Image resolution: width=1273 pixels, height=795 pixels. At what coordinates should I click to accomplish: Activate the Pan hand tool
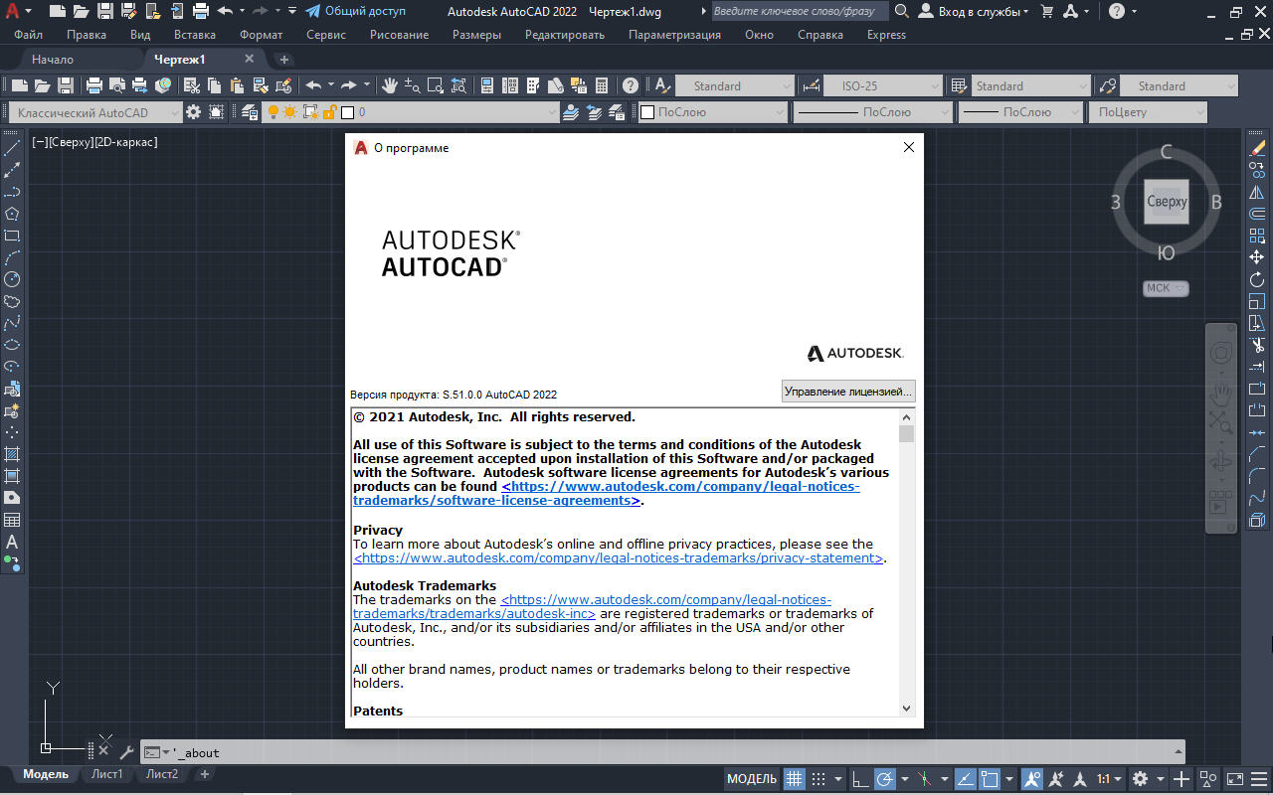click(x=390, y=85)
